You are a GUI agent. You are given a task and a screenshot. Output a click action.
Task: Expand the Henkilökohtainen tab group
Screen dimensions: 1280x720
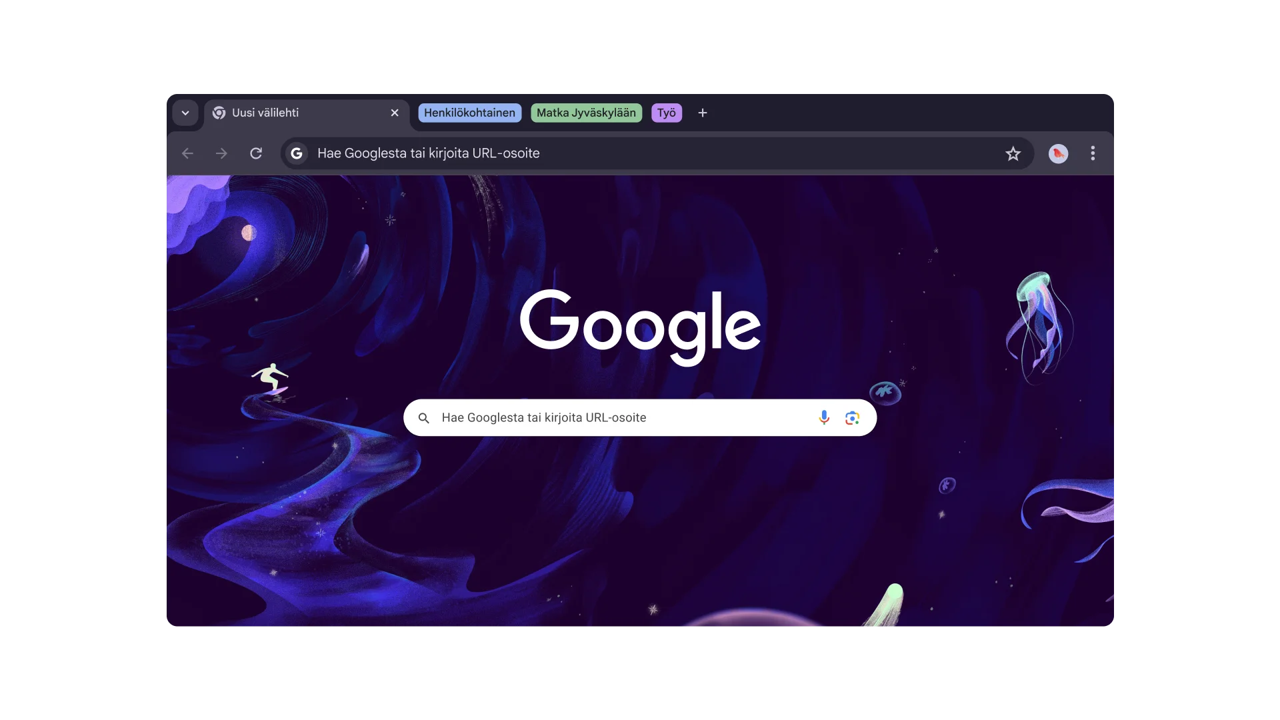[x=469, y=113]
